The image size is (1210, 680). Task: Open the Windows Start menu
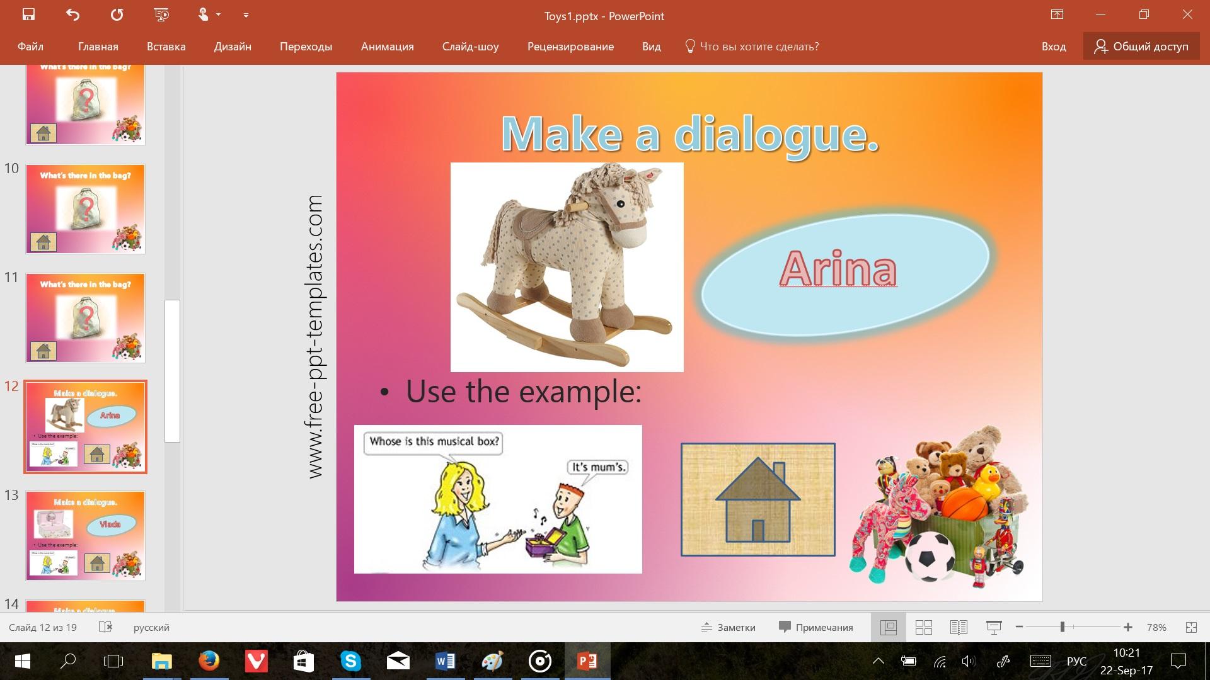(x=22, y=661)
